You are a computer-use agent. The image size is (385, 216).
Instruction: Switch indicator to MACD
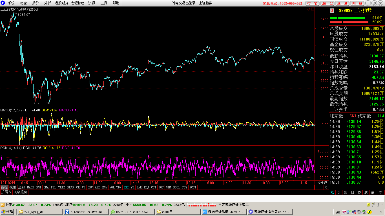(30, 187)
